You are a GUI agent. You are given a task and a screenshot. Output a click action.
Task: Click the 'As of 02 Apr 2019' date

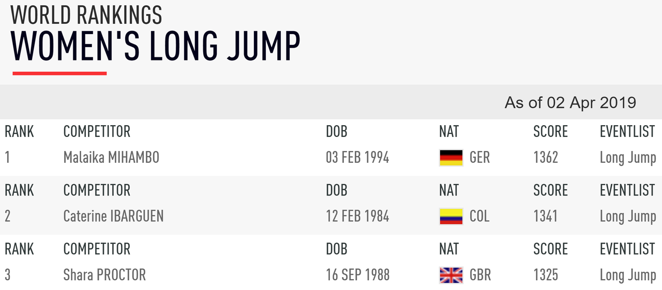(x=570, y=102)
